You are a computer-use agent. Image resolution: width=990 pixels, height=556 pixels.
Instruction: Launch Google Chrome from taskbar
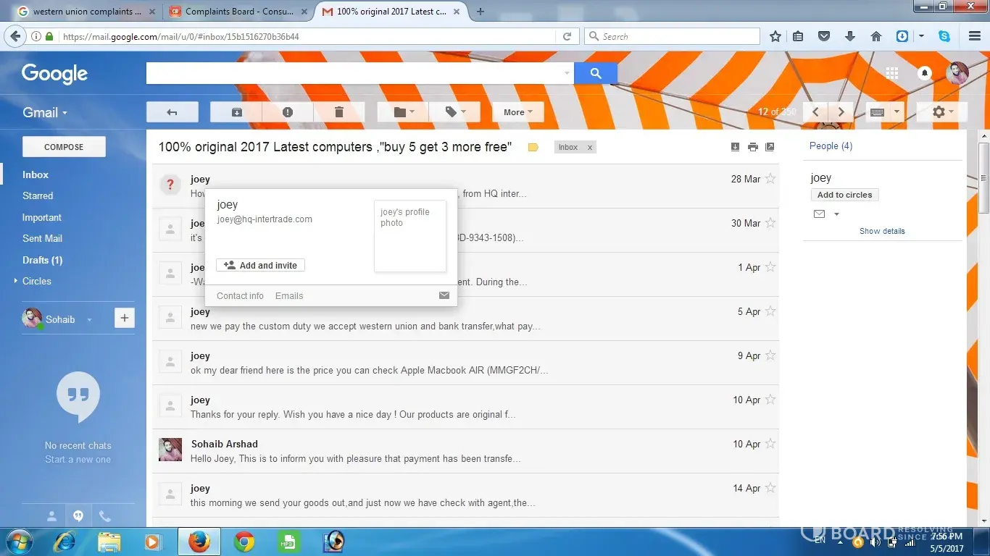[244, 541]
